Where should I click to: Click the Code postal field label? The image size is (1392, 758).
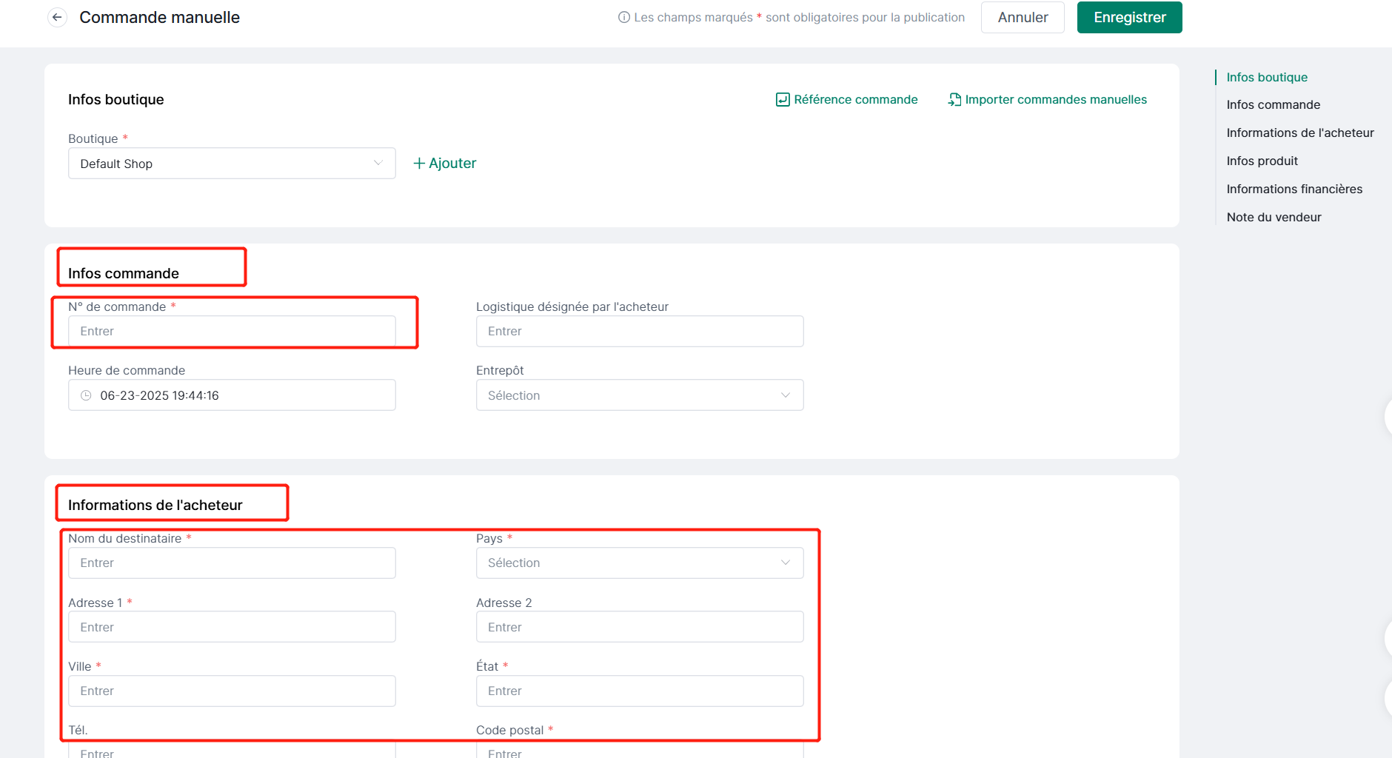510,730
